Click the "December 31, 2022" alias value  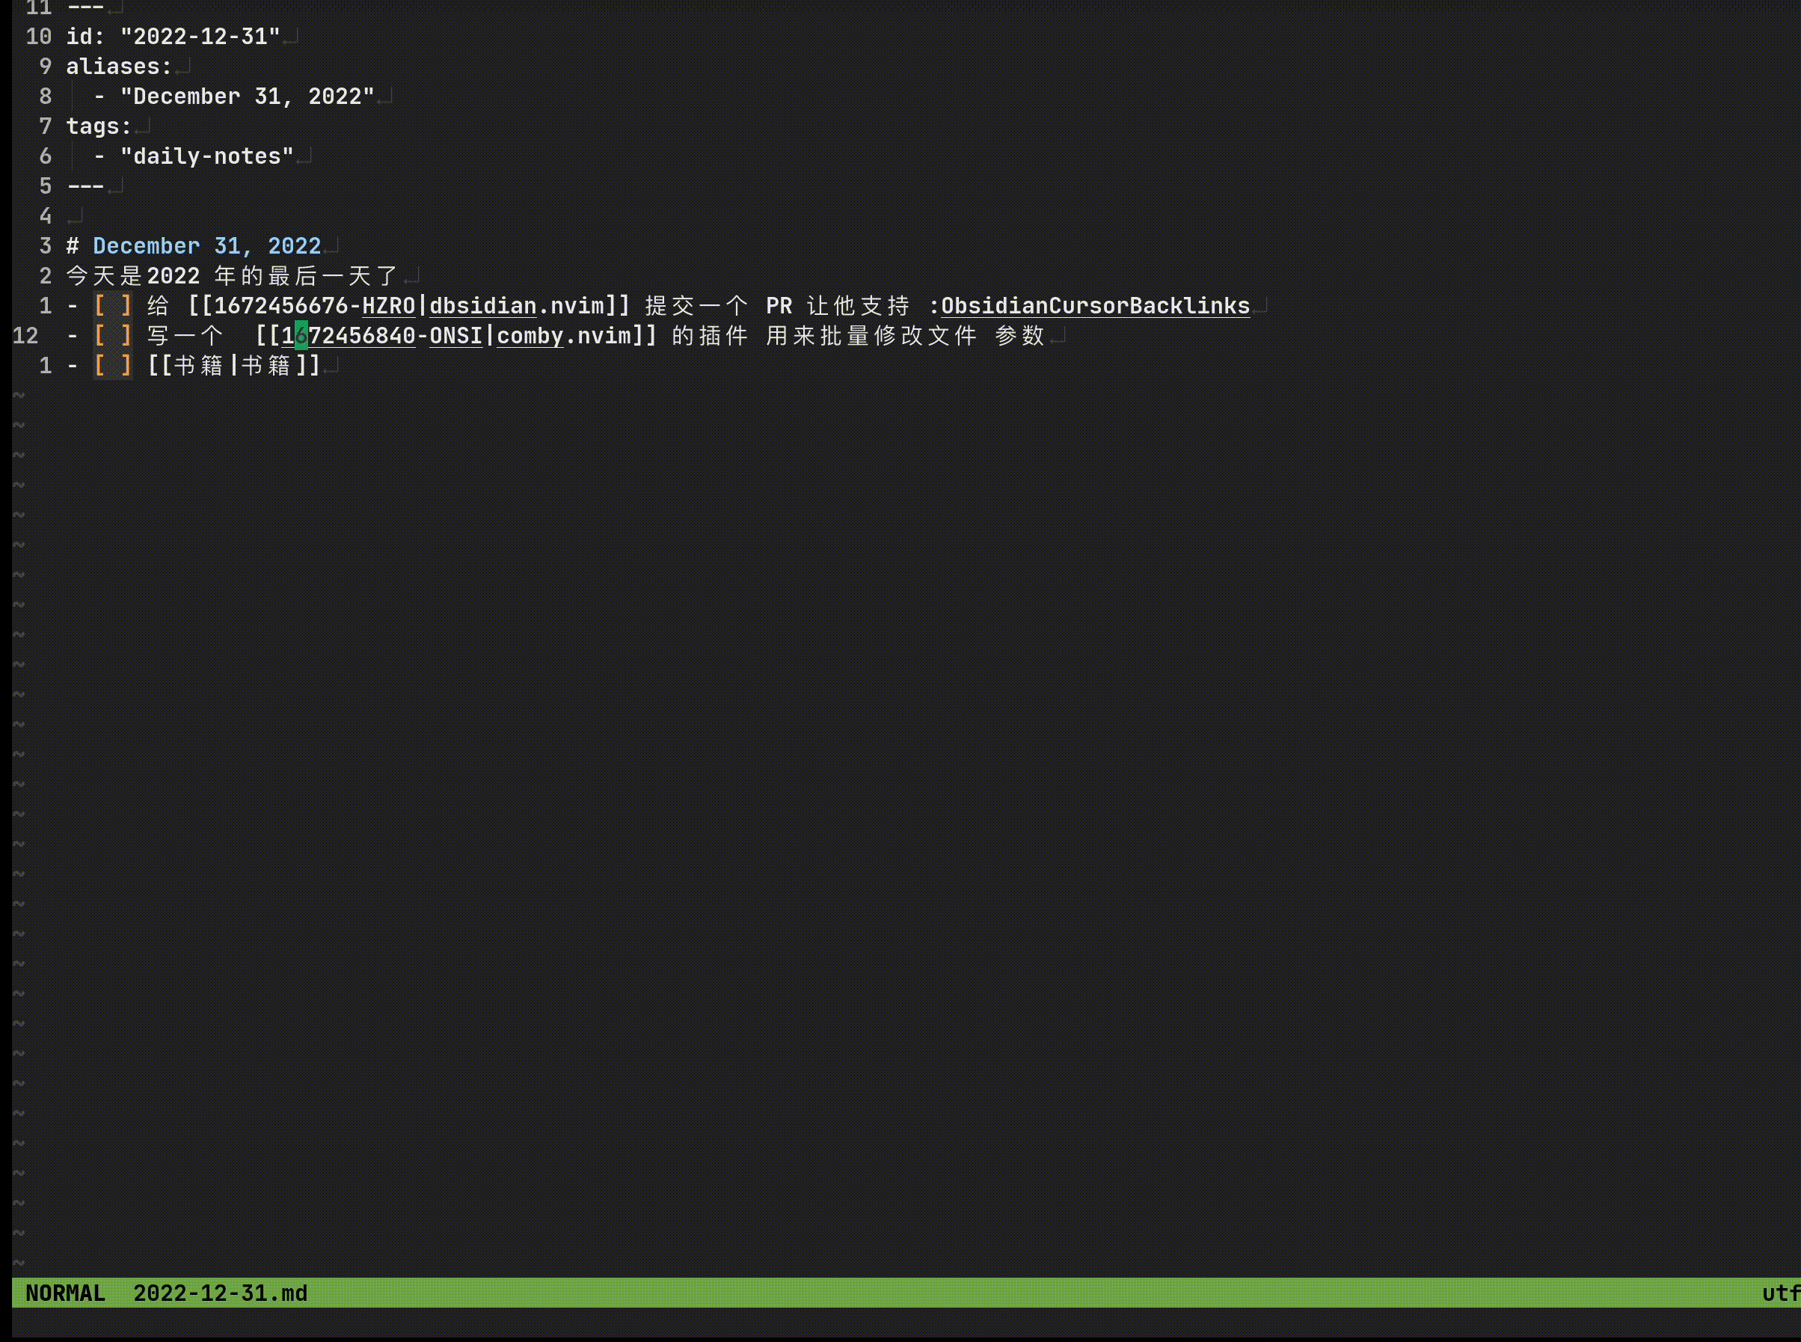pyautogui.click(x=247, y=96)
